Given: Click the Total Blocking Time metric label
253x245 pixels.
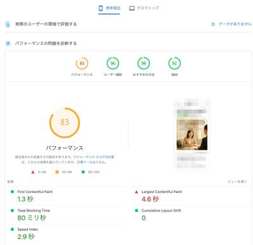Looking at the screenshot, I should click(x=34, y=211).
